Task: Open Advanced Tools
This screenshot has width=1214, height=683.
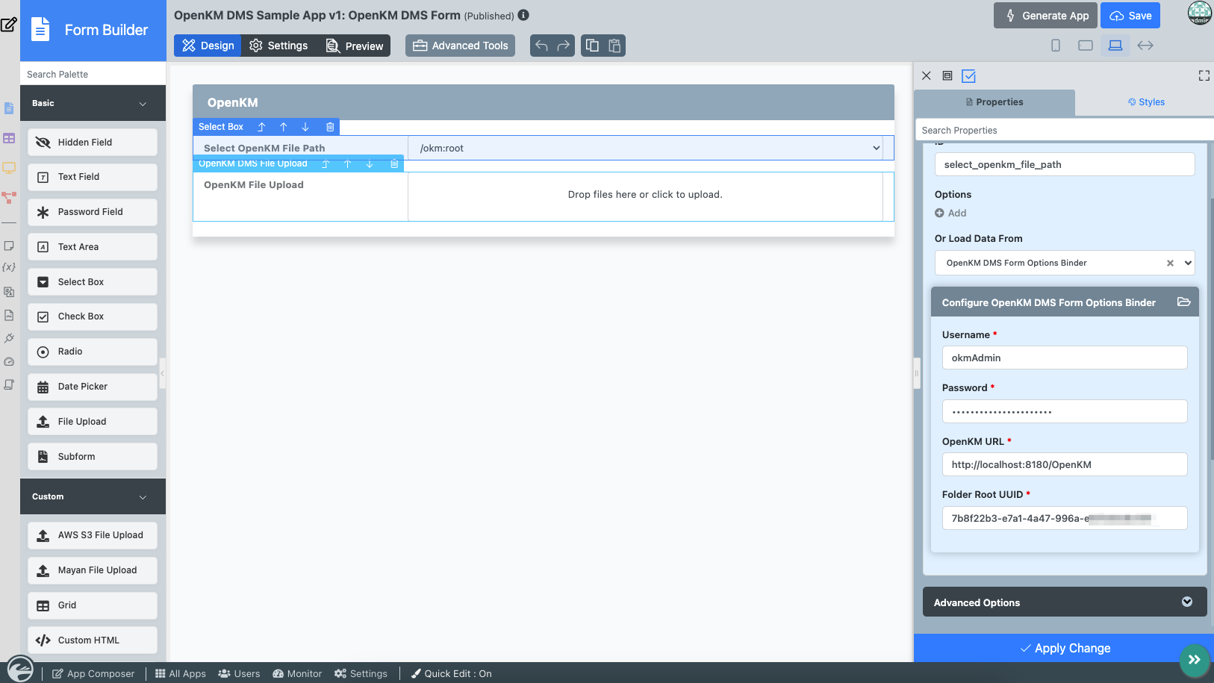Action: 461,46
